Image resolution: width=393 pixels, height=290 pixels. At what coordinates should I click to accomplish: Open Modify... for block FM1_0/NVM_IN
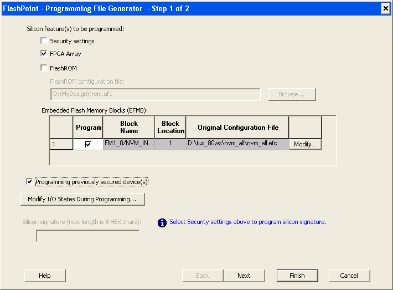305,144
